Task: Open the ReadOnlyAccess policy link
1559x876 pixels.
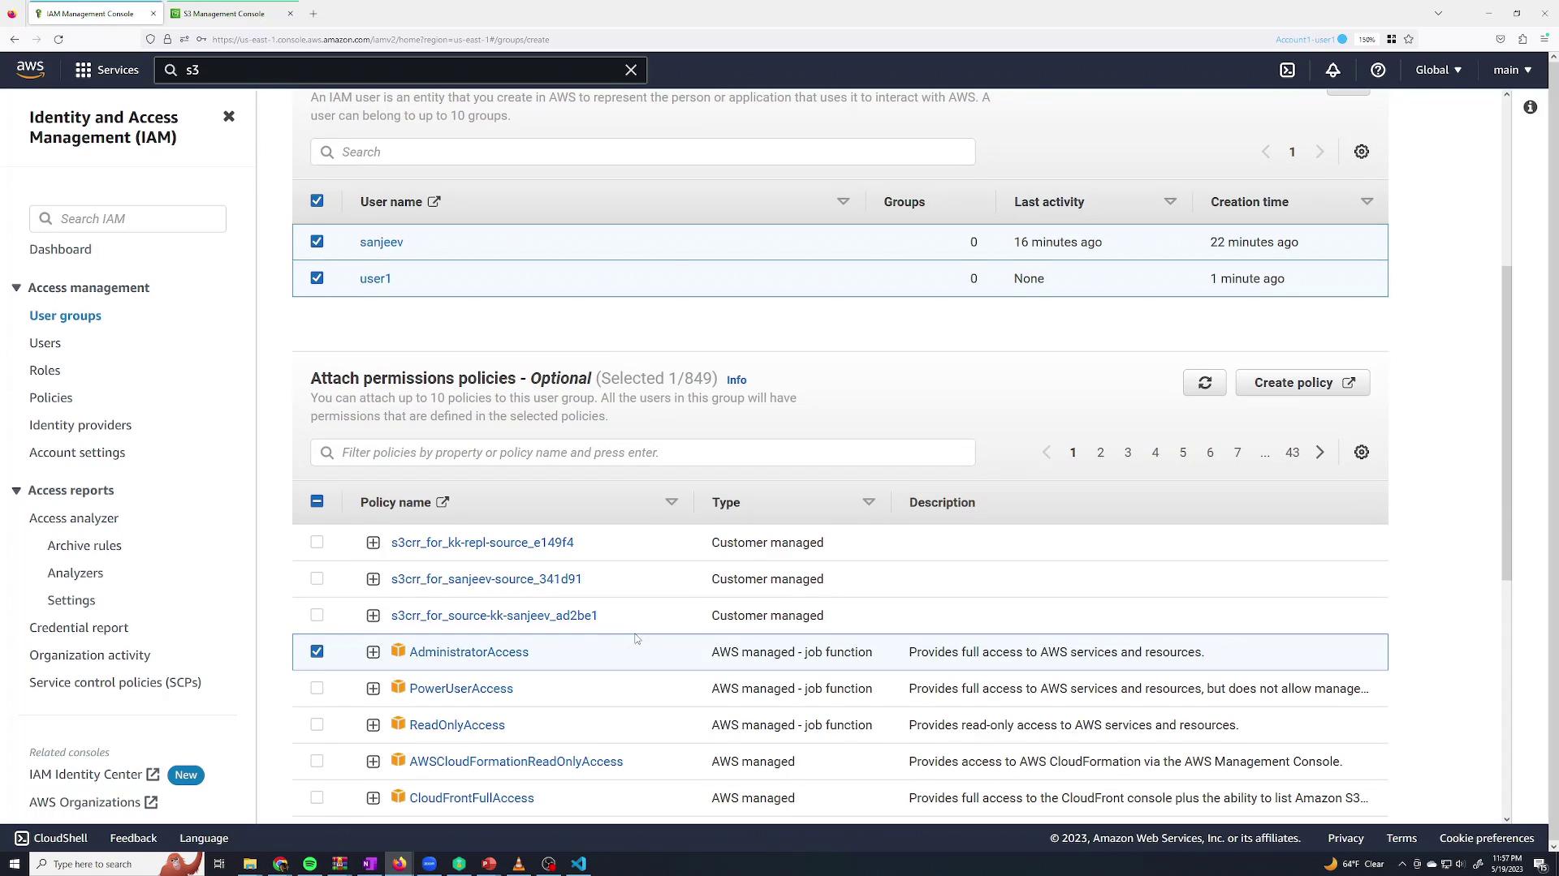Action: coord(456,725)
